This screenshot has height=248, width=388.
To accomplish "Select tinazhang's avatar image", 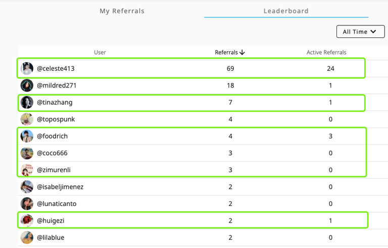I will [27, 102].
